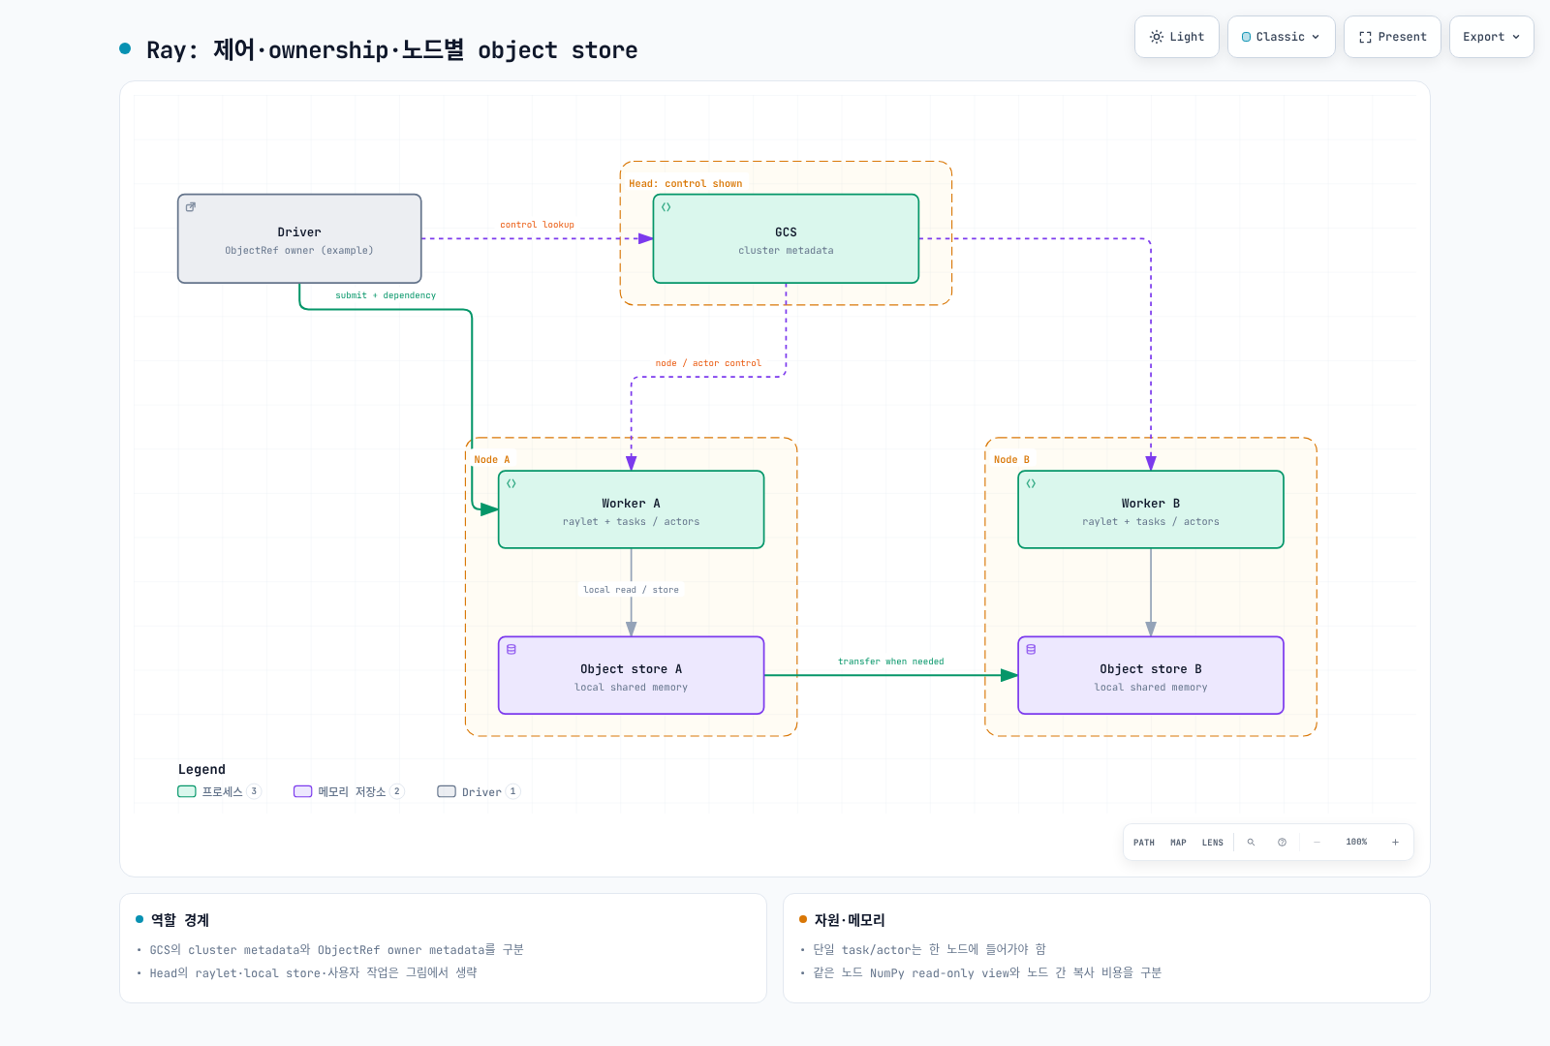Select the Object store B node
The height and width of the screenshot is (1046, 1550).
coord(1151,675)
